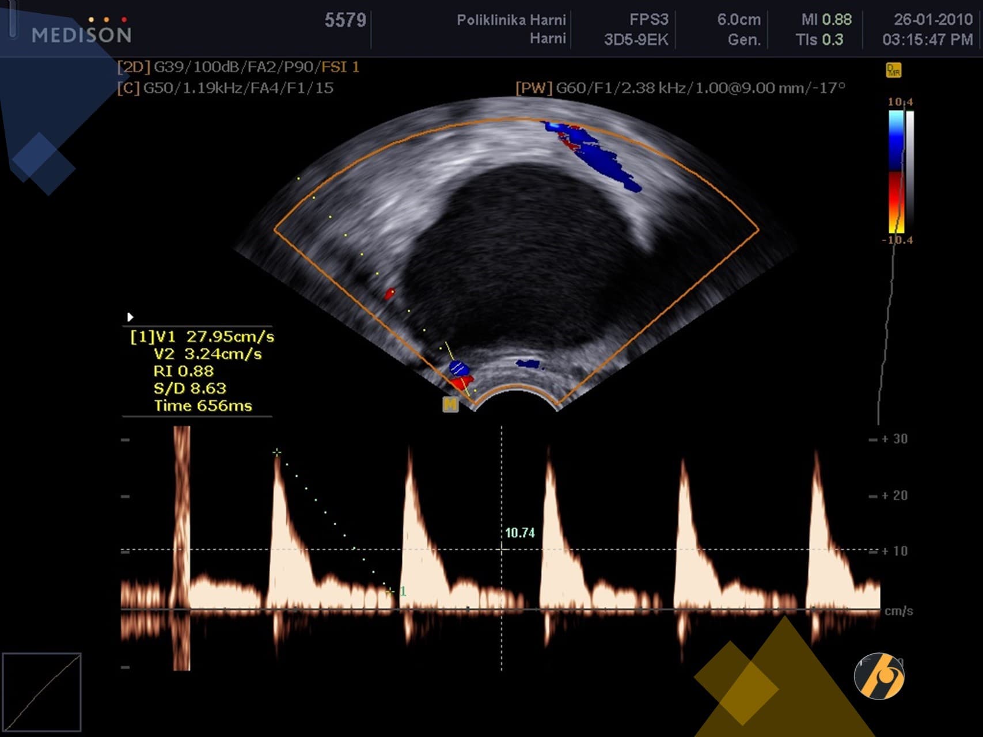Click the gray post-processing curve box
This screenshot has width=983, height=737.
41,692
